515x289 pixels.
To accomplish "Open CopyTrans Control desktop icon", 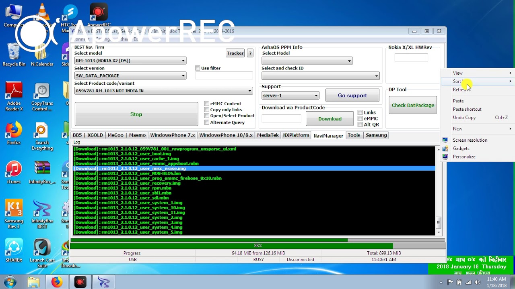I will coord(42,97).
